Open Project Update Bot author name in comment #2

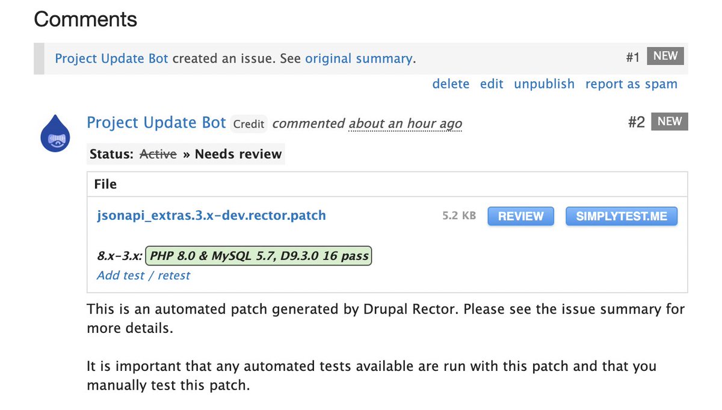click(x=156, y=123)
